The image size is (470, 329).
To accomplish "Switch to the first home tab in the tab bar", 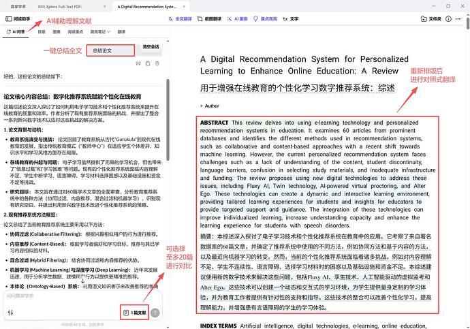I will click(x=18, y=7).
